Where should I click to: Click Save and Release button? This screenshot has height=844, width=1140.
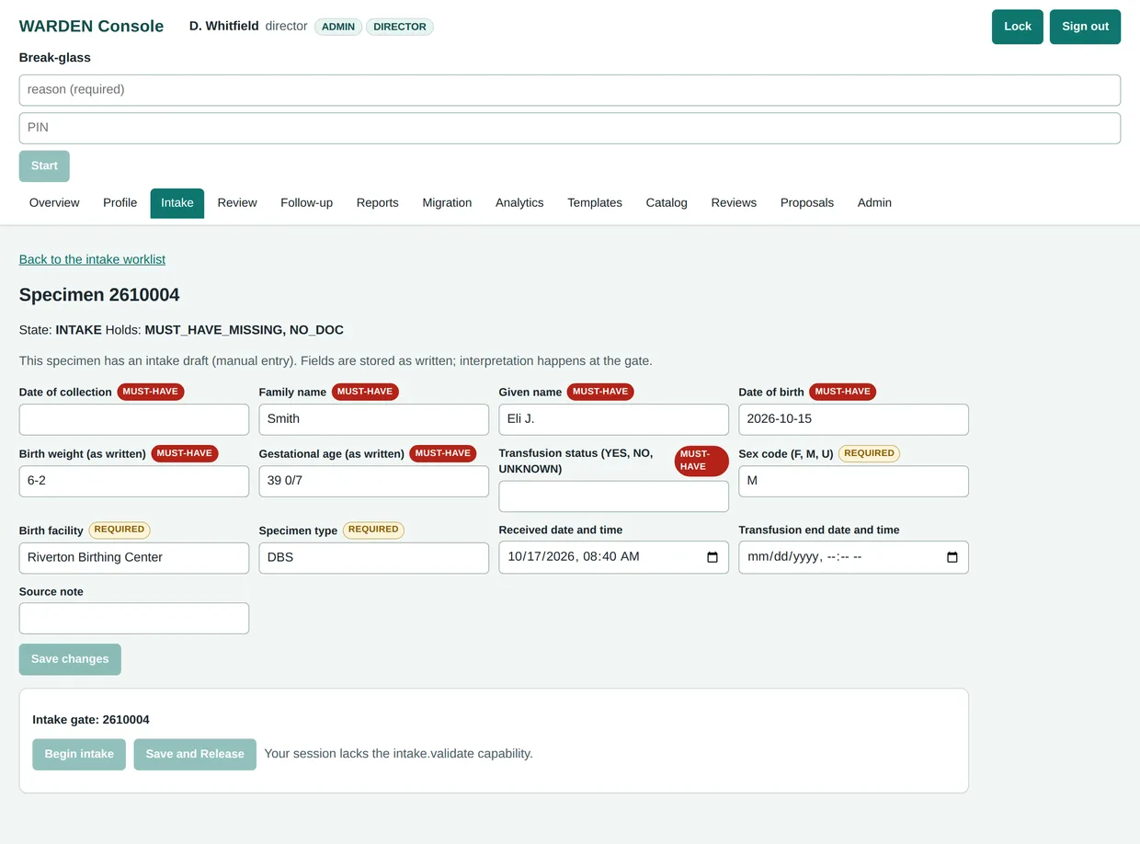pyautogui.click(x=195, y=754)
